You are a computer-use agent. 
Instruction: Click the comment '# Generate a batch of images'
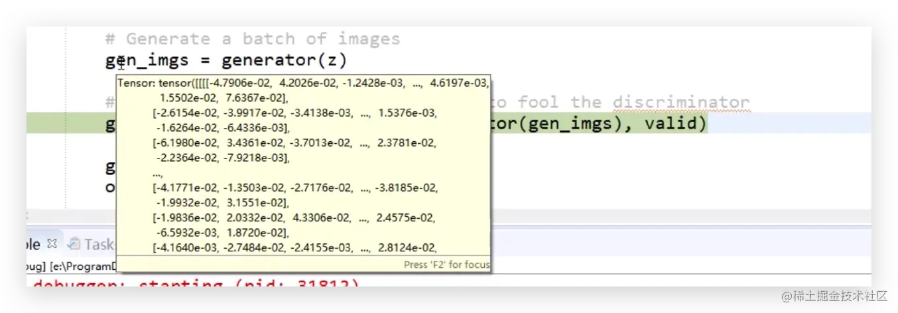pyautogui.click(x=253, y=38)
